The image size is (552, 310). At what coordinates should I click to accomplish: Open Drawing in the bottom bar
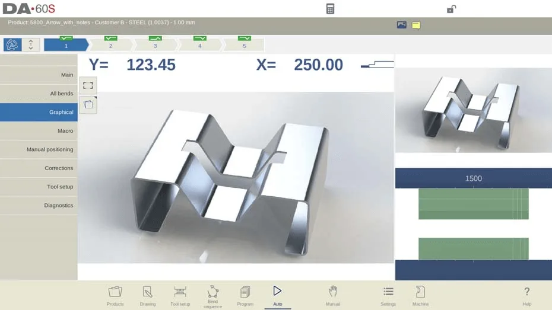[x=148, y=296]
